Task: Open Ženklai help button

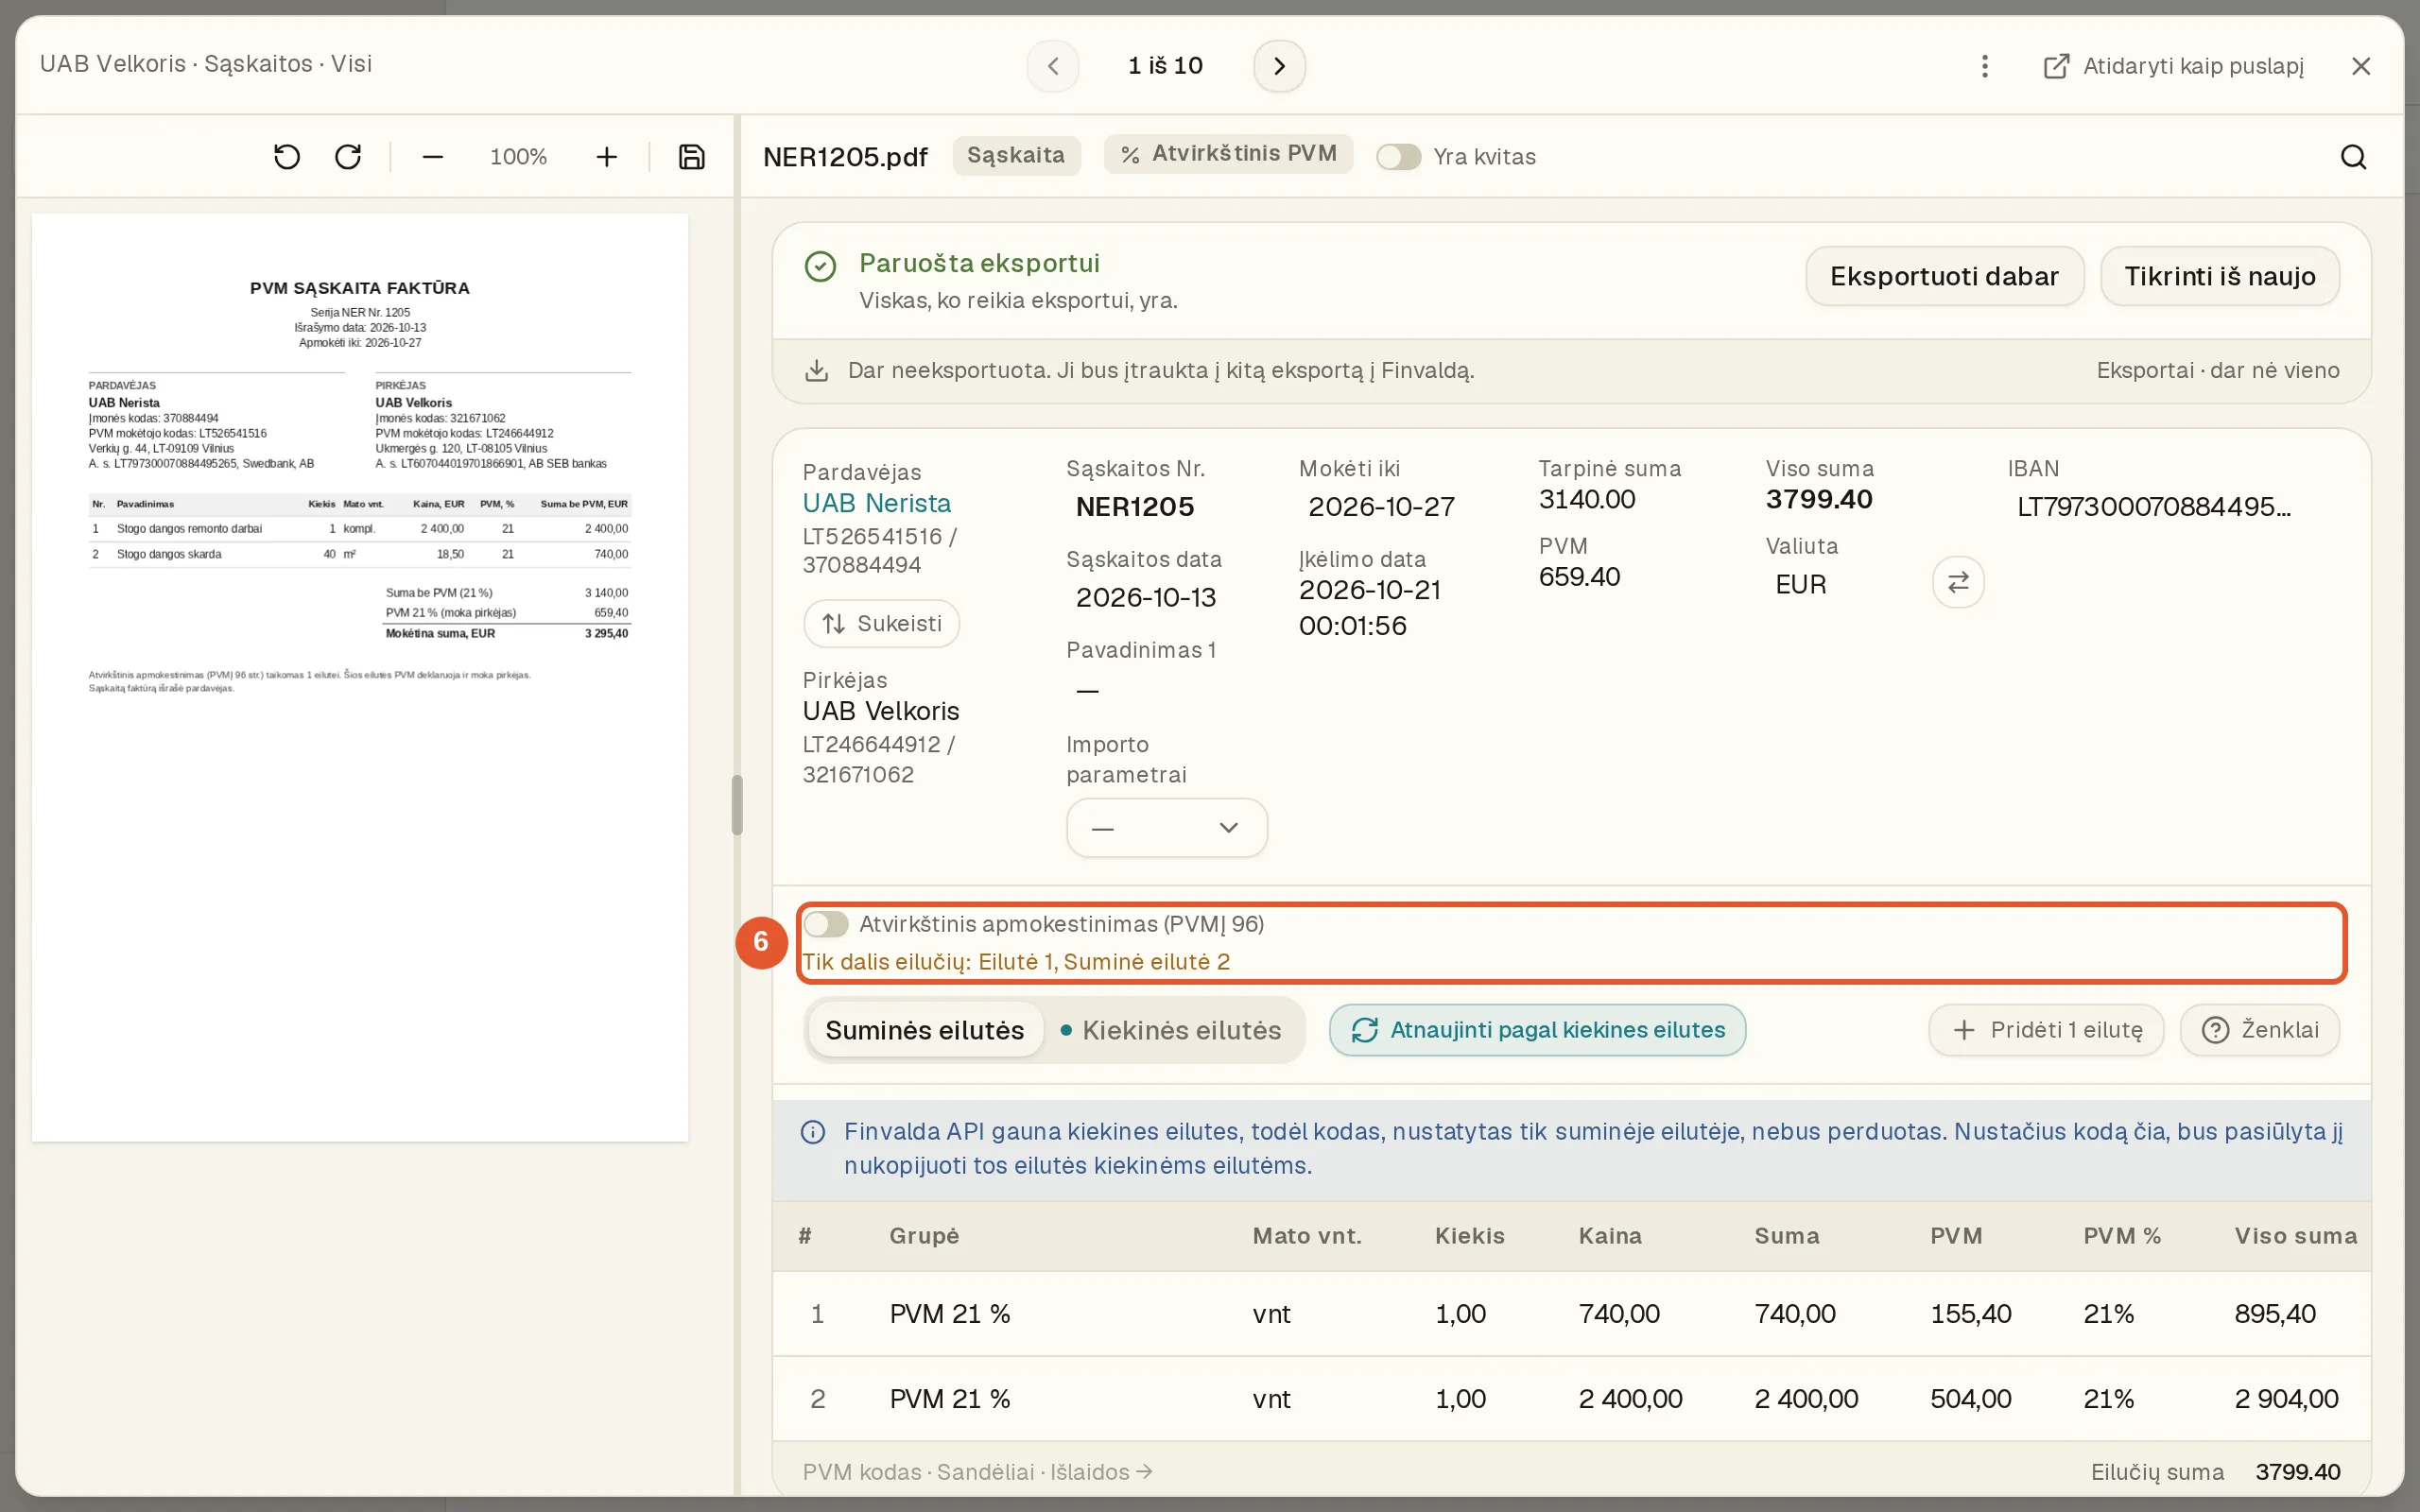Action: coord(2259,1030)
